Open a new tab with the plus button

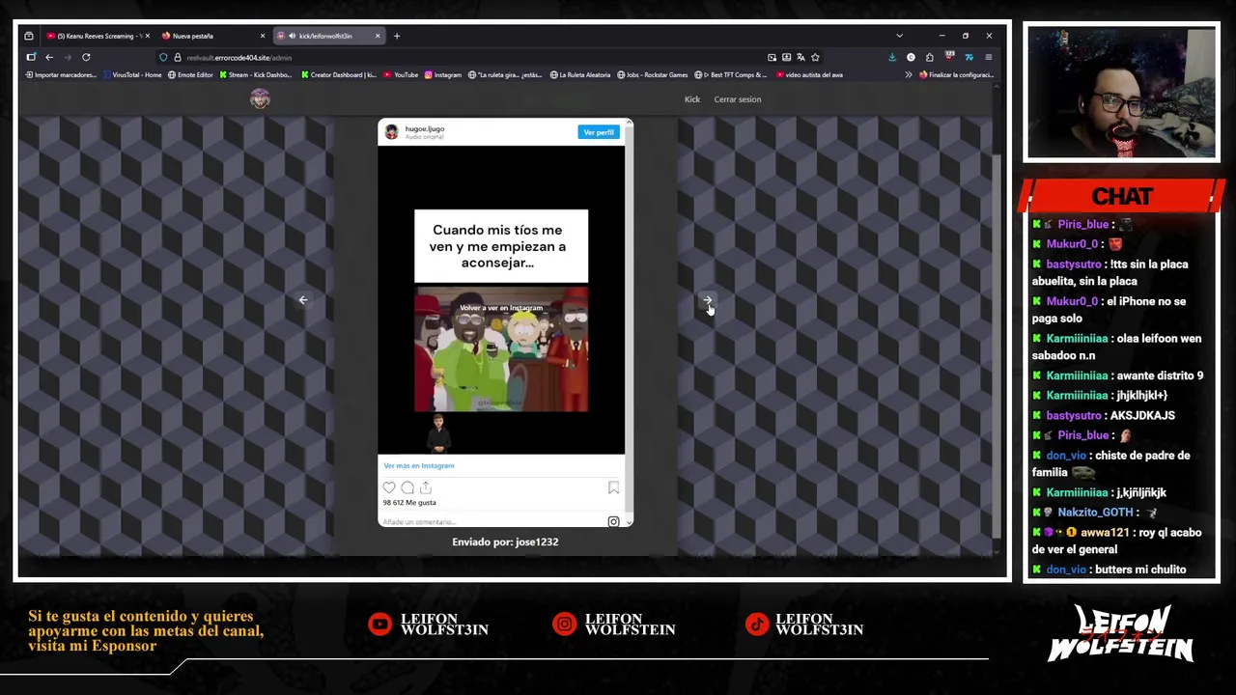[396, 36]
